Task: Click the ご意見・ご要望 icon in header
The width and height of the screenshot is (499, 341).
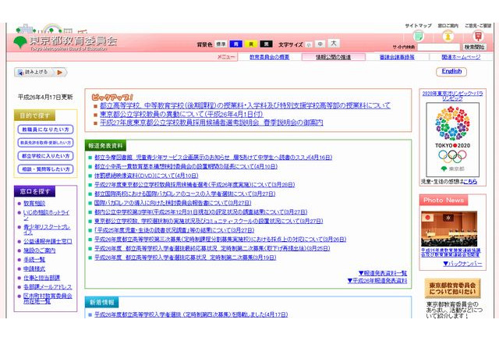Action: (478, 36)
